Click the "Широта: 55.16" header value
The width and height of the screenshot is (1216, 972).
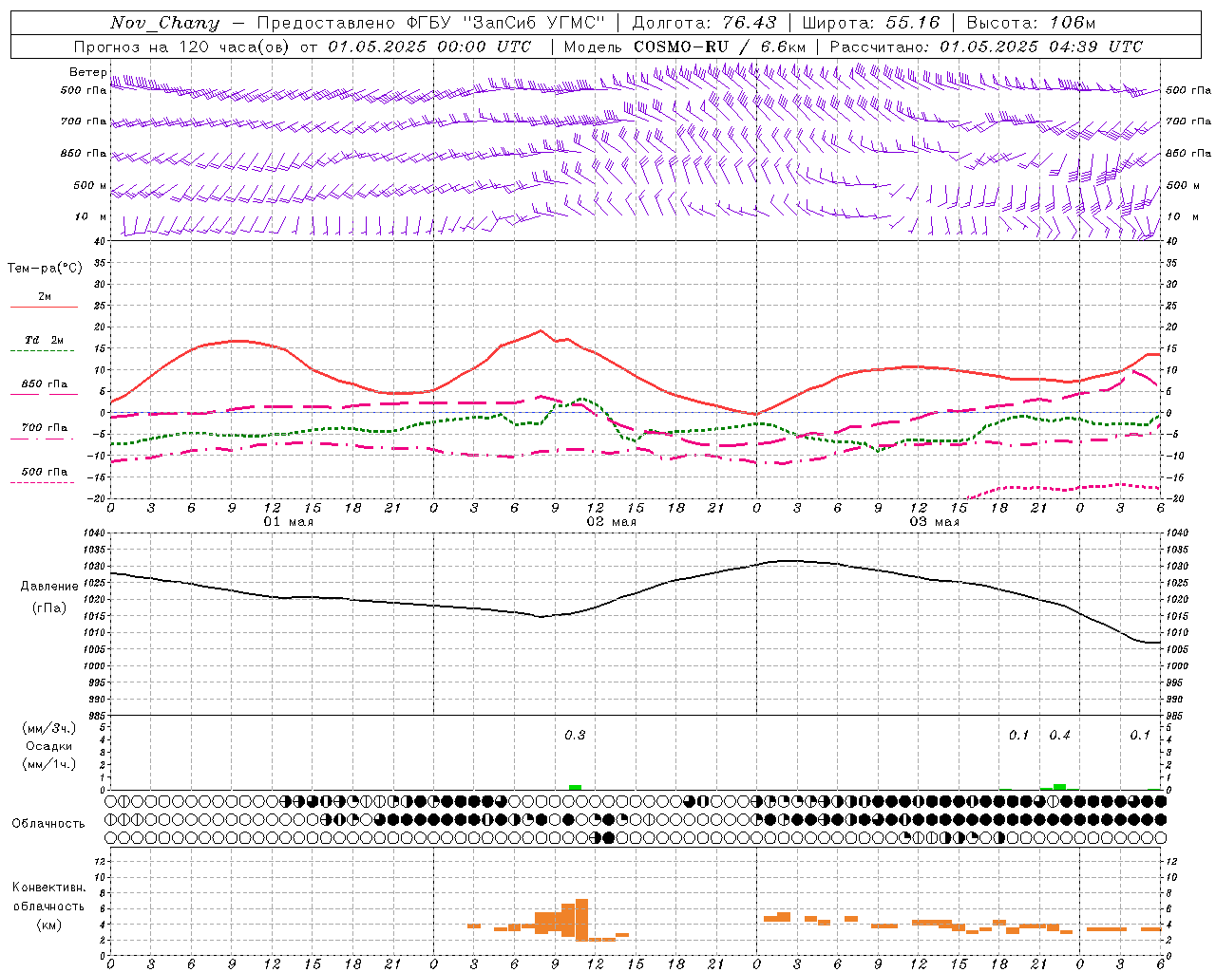871,23
